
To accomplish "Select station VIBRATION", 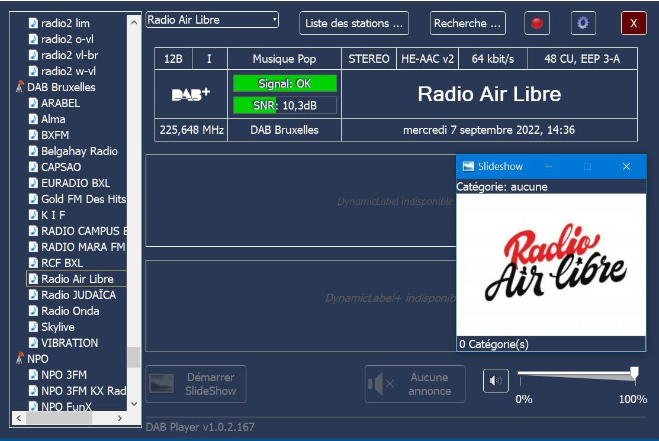I will [x=69, y=343].
